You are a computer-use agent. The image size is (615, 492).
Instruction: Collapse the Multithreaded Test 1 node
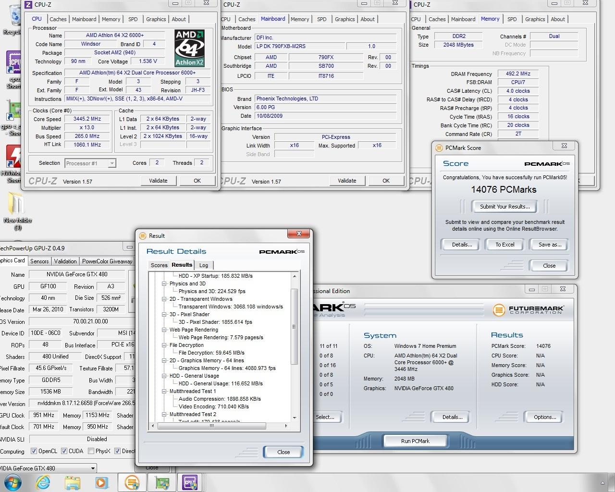(x=164, y=391)
